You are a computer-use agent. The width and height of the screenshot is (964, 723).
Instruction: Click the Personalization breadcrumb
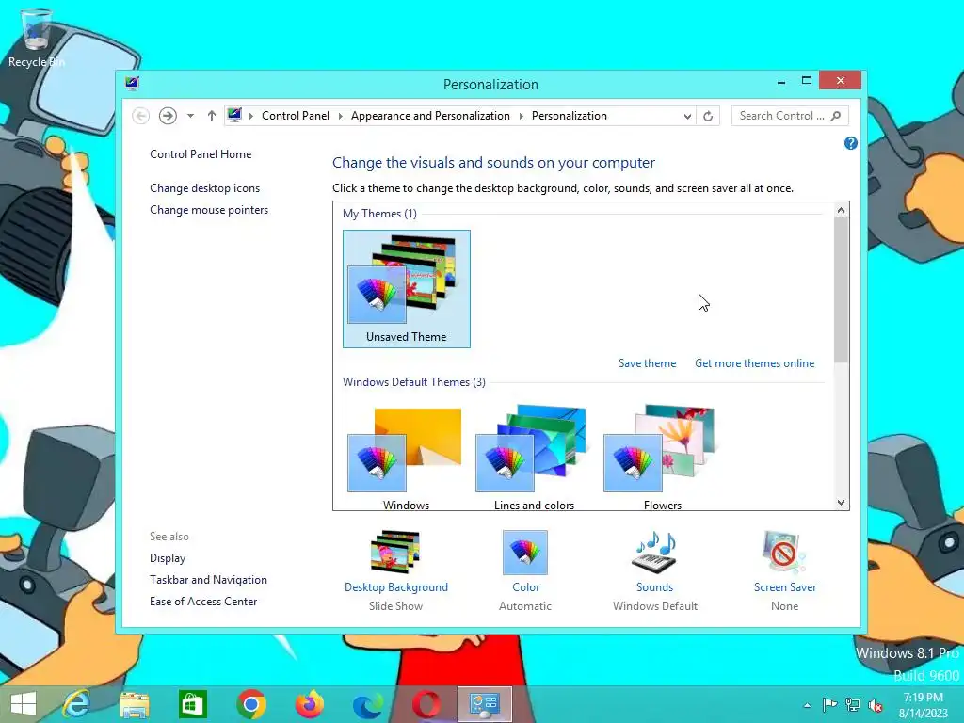point(570,116)
